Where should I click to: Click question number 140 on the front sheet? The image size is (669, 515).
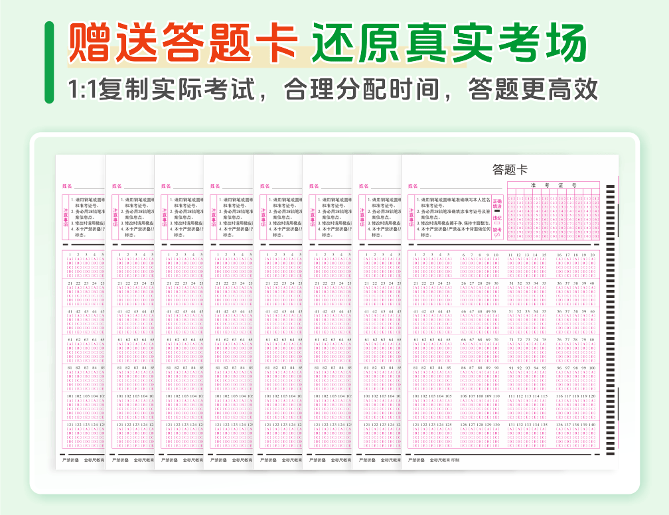tap(591, 424)
